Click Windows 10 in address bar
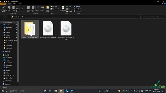 (19, 17)
